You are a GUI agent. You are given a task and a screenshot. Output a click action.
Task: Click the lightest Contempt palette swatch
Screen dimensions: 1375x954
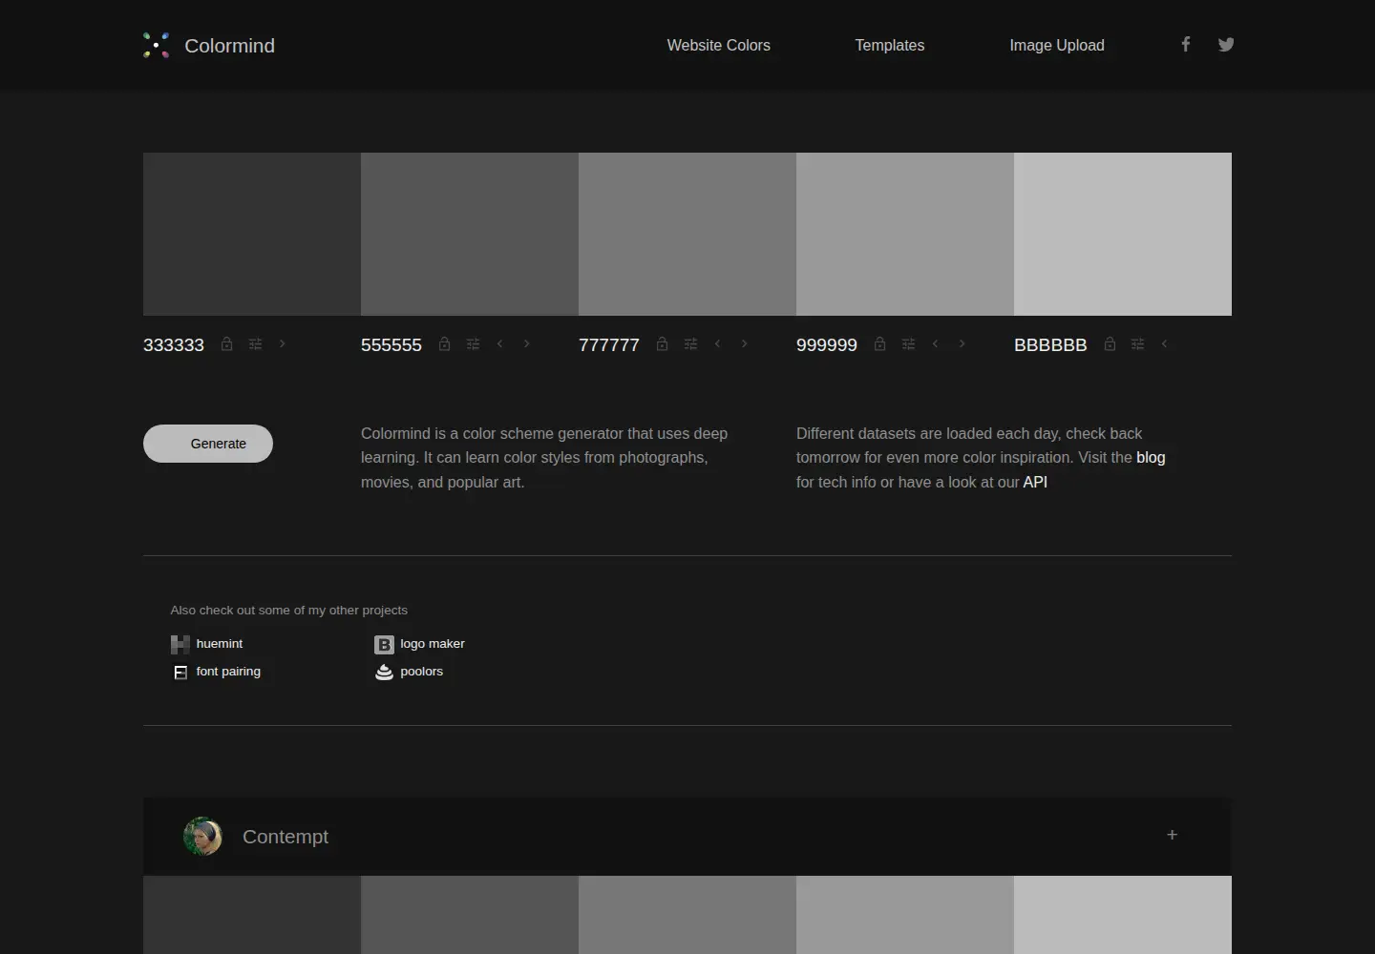1123,915
